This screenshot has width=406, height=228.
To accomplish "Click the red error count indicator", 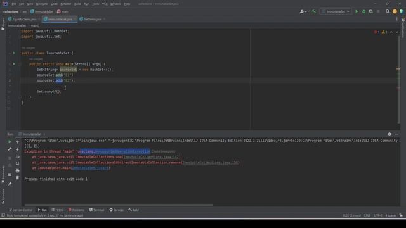I will pos(376,32).
